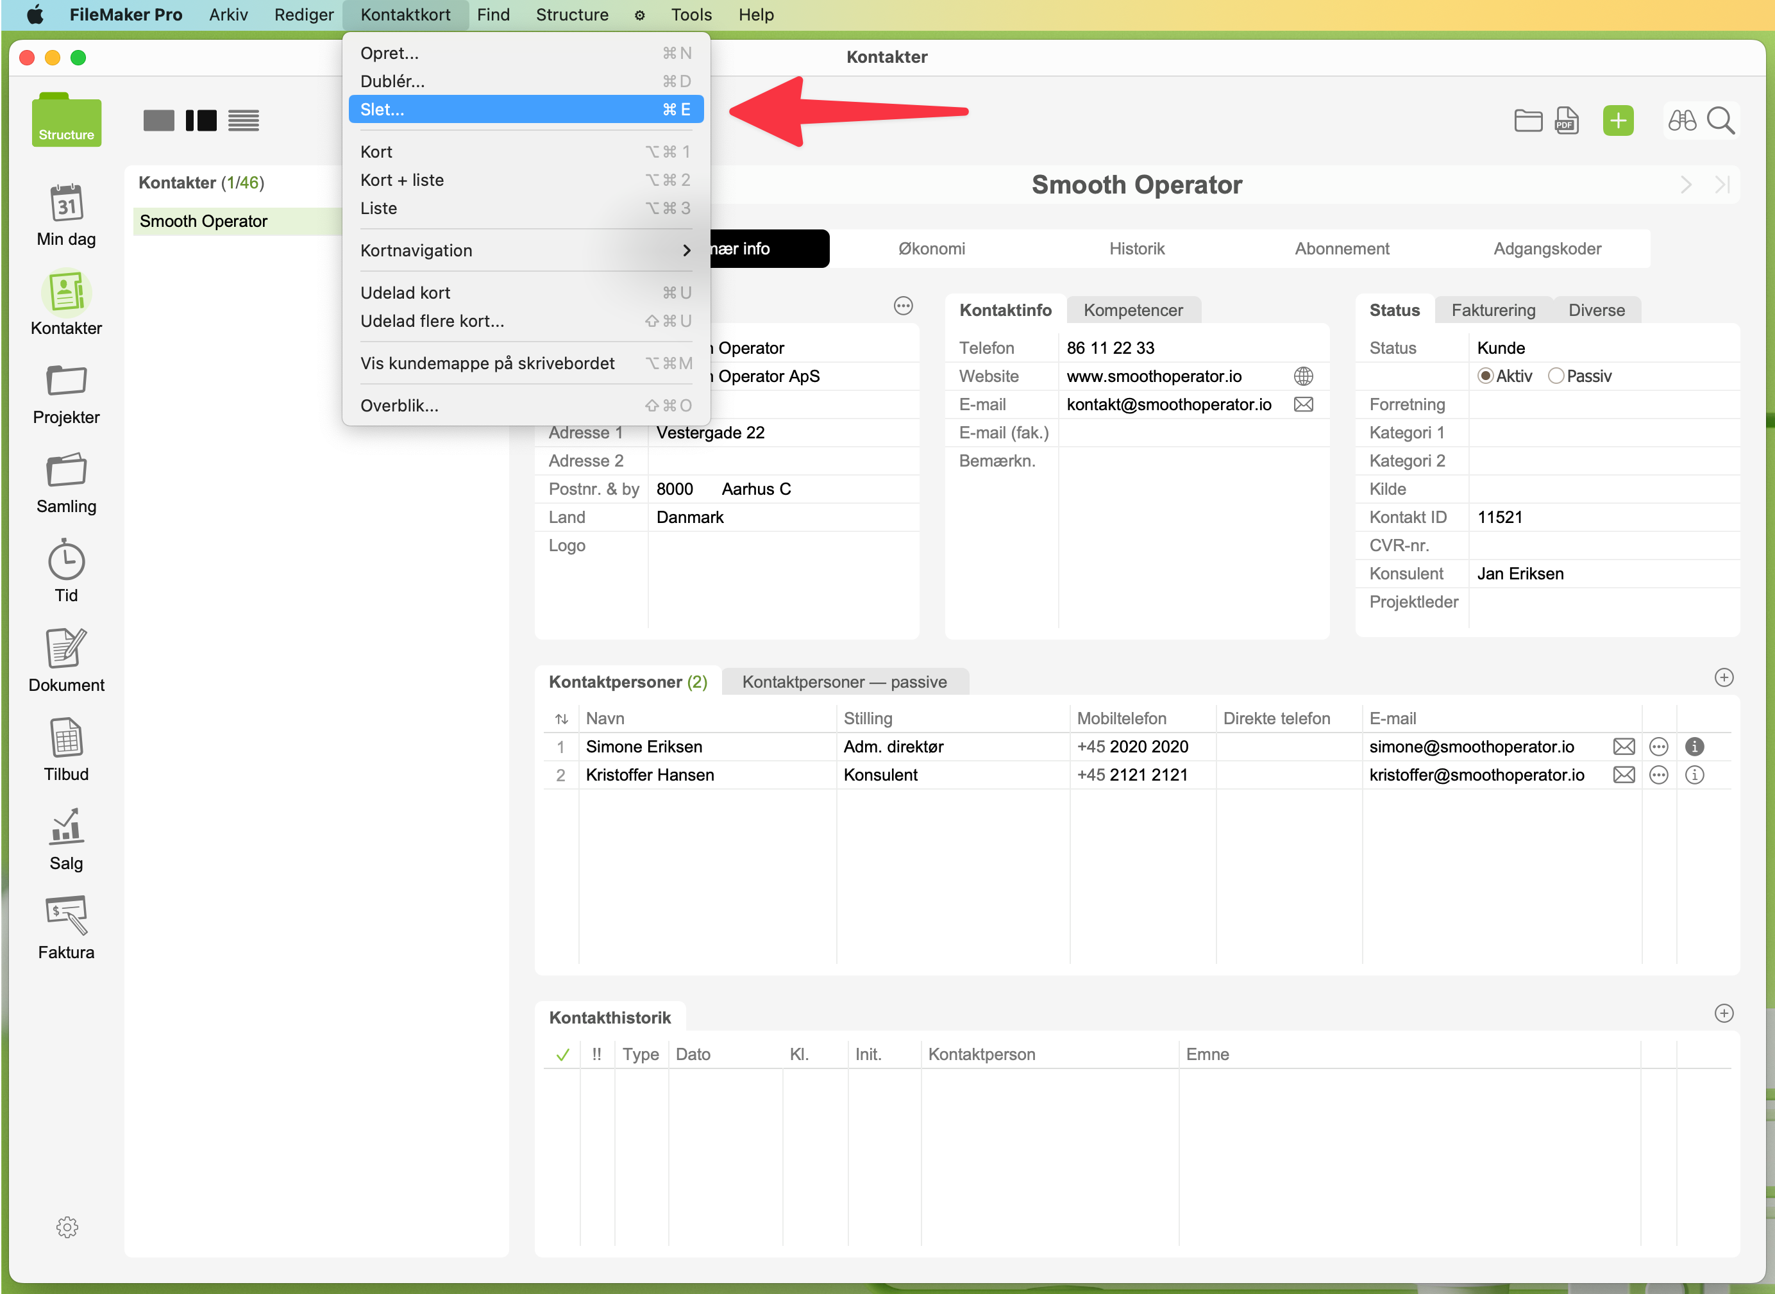Select the Aktiv radio button
1775x1294 pixels.
coord(1485,376)
